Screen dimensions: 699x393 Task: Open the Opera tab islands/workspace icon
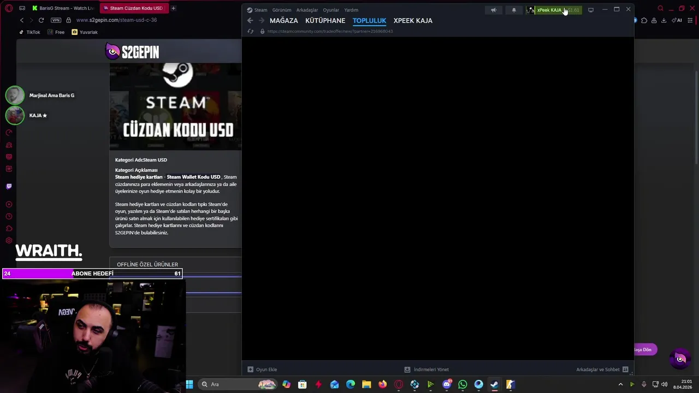22,8
